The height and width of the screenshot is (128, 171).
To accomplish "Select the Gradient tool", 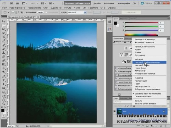I will (x=4, y=64).
